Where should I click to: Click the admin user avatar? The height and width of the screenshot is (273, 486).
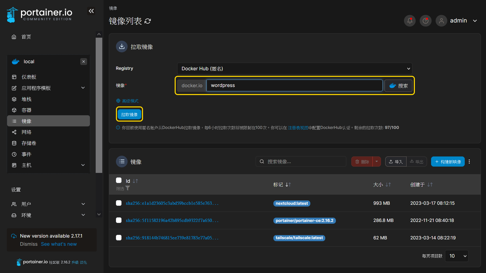(x=441, y=21)
